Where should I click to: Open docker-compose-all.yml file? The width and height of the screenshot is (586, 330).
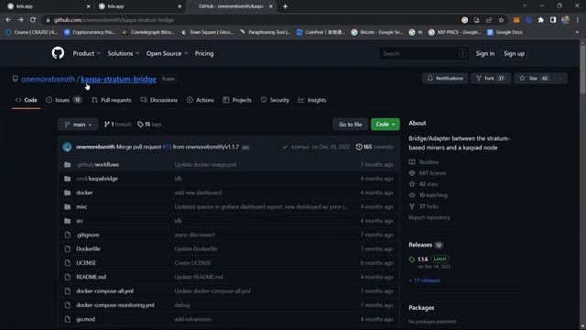(104, 291)
